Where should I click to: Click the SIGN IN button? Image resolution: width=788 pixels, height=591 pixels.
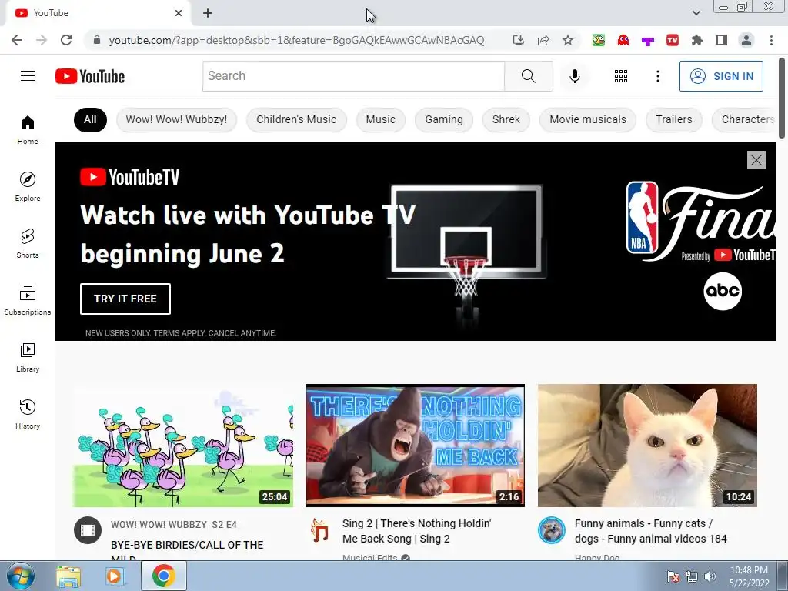(720, 76)
